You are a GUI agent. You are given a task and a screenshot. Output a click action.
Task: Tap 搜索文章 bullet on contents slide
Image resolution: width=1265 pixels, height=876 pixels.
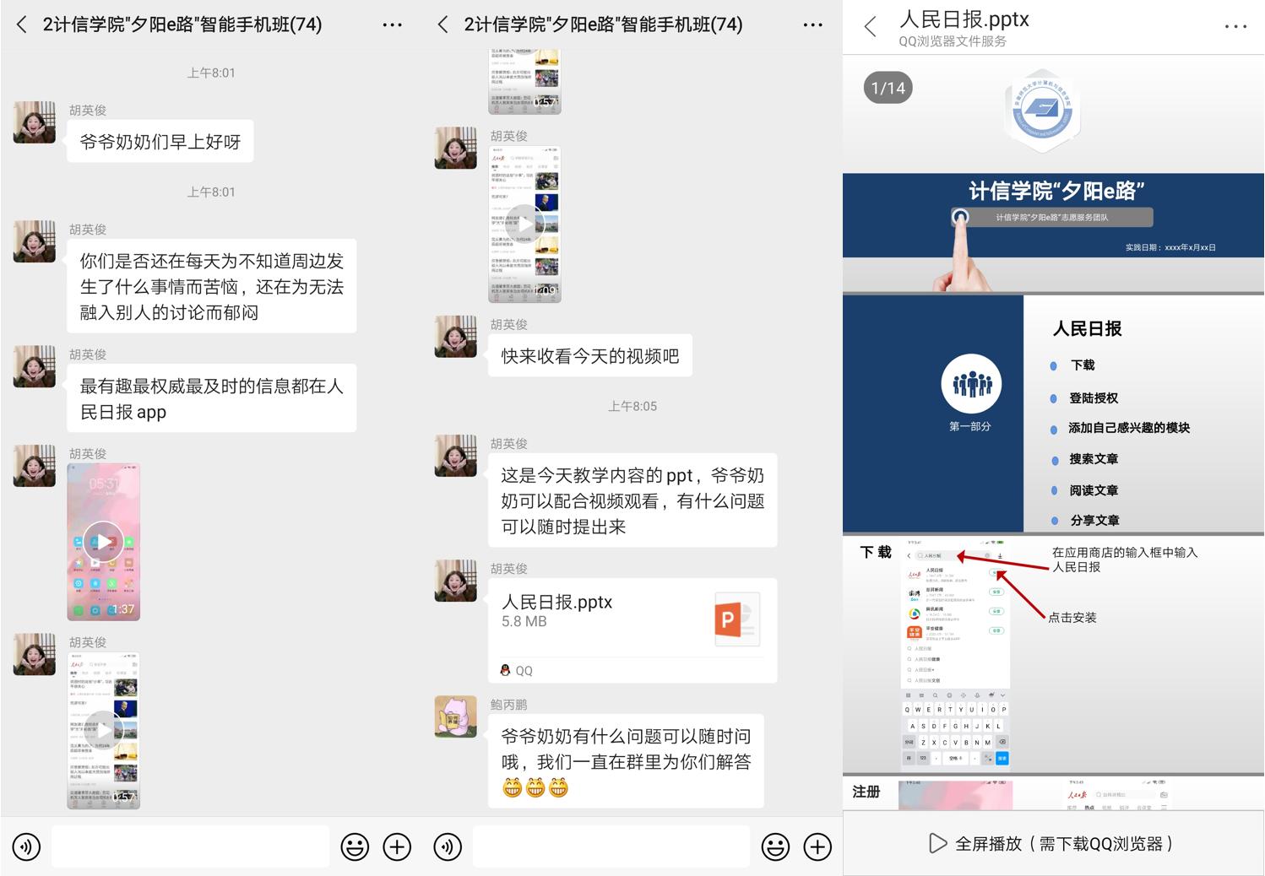tap(1094, 459)
